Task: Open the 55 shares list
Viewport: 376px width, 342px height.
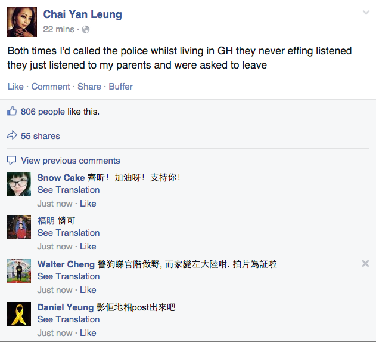Action: point(41,136)
